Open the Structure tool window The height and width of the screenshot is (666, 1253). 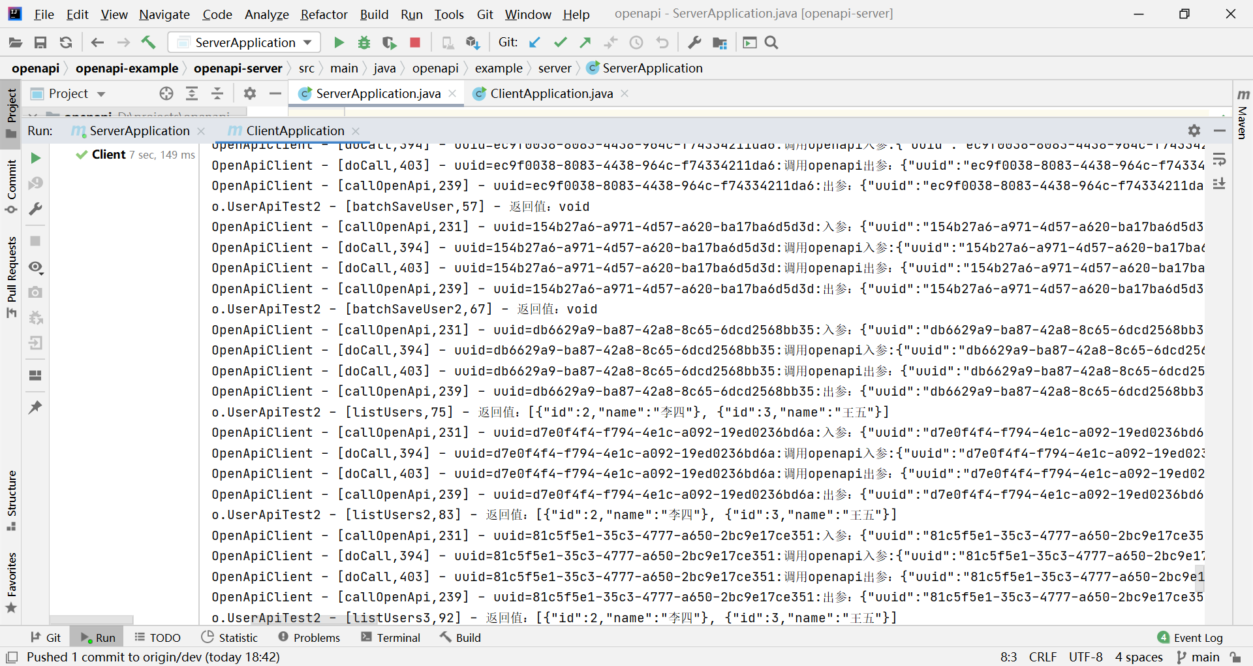coord(11,500)
